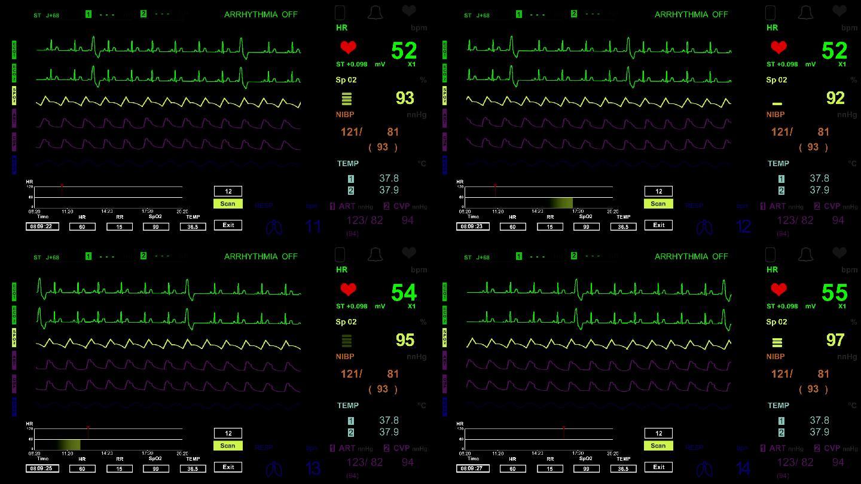Tap the single signal bar beside SpO2 92

click(x=777, y=104)
